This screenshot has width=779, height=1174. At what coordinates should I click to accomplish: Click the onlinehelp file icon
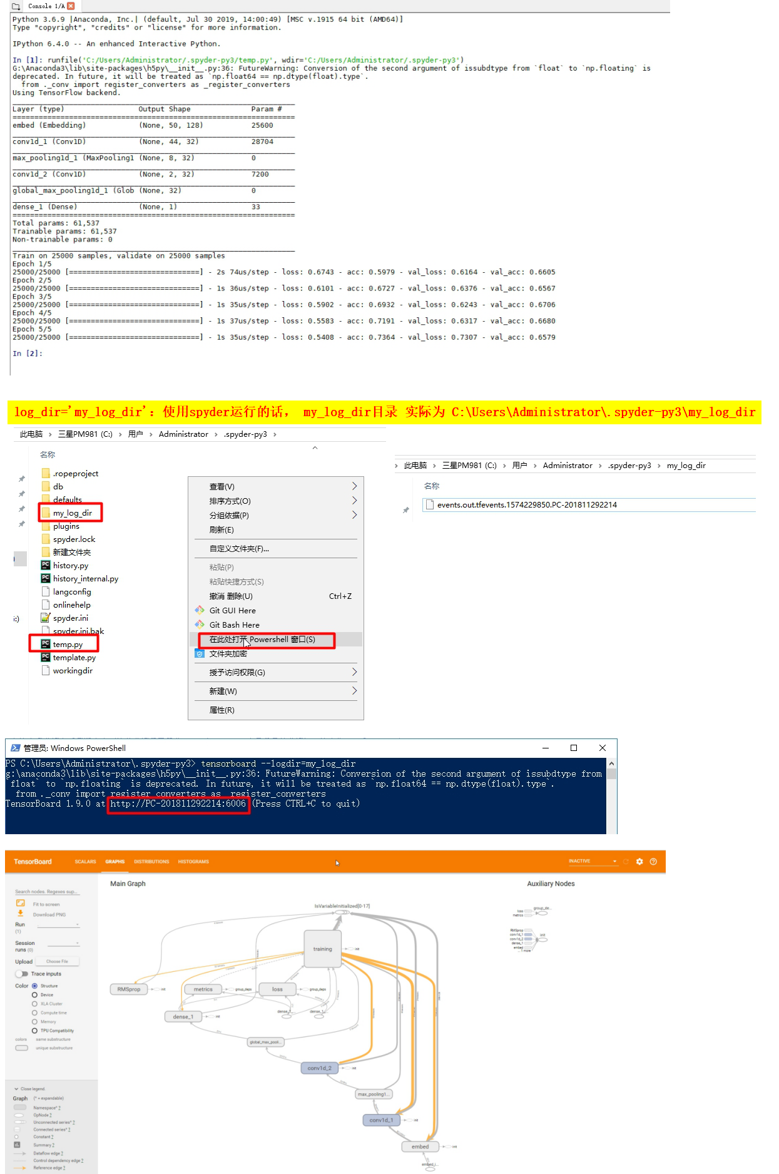46,605
